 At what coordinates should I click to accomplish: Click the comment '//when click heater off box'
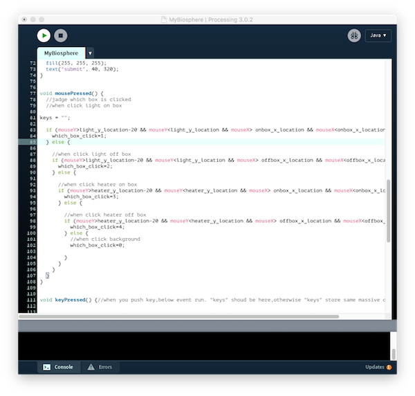click(105, 215)
